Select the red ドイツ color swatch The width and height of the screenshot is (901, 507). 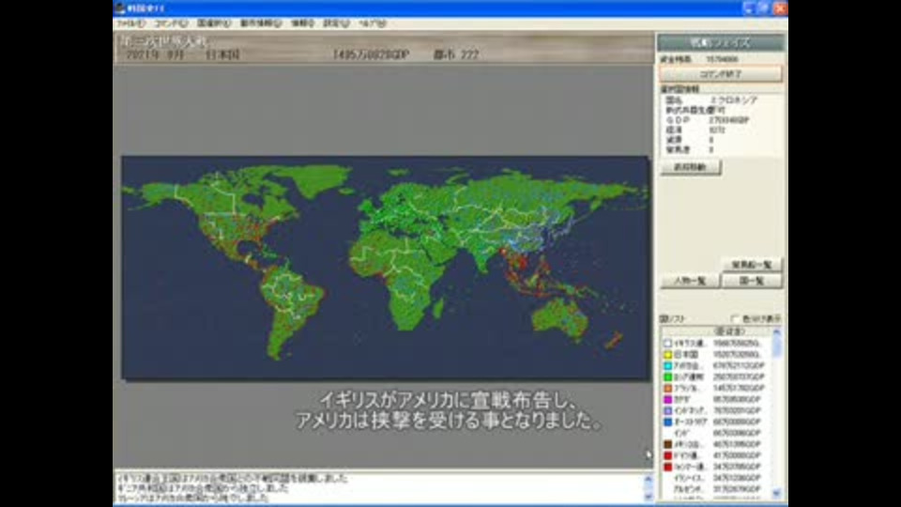667,455
